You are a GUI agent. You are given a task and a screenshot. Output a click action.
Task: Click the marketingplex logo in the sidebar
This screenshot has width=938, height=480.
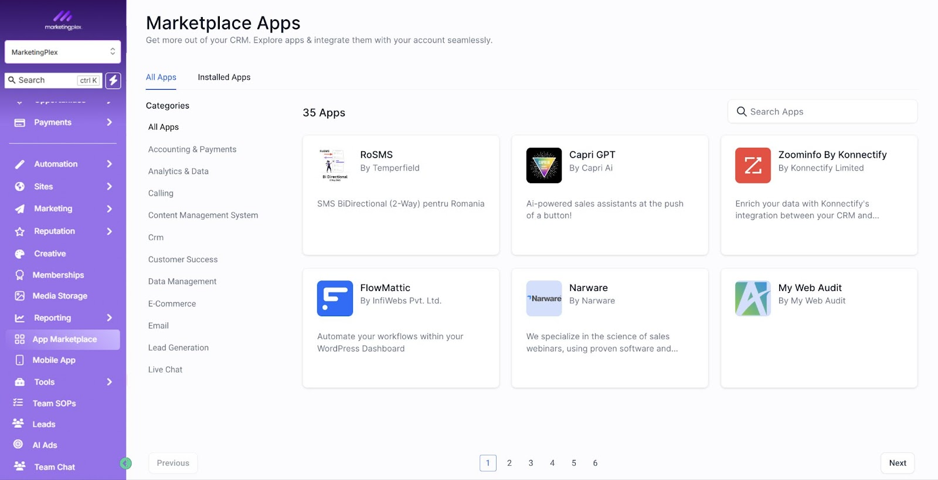(x=63, y=20)
